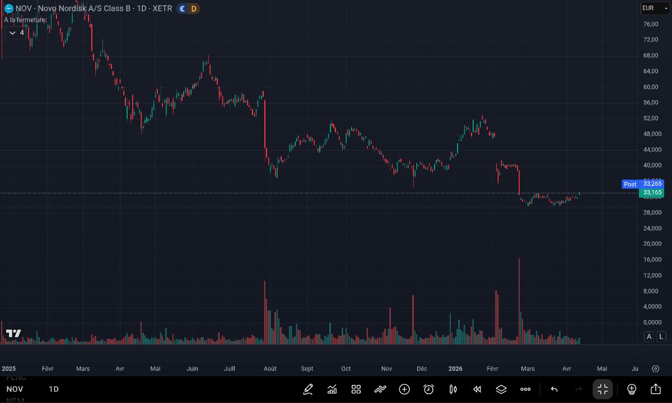
Task: Open chart settings gear on time axis
Action: [656, 368]
